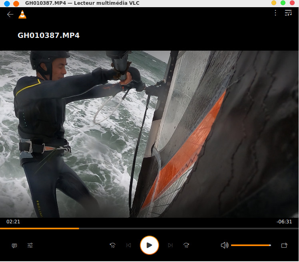The width and height of the screenshot is (299, 262).
Task: Skip forward 10 seconds
Action: [186, 245]
